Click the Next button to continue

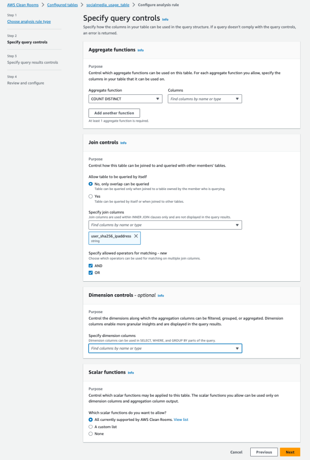coord(290,452)
